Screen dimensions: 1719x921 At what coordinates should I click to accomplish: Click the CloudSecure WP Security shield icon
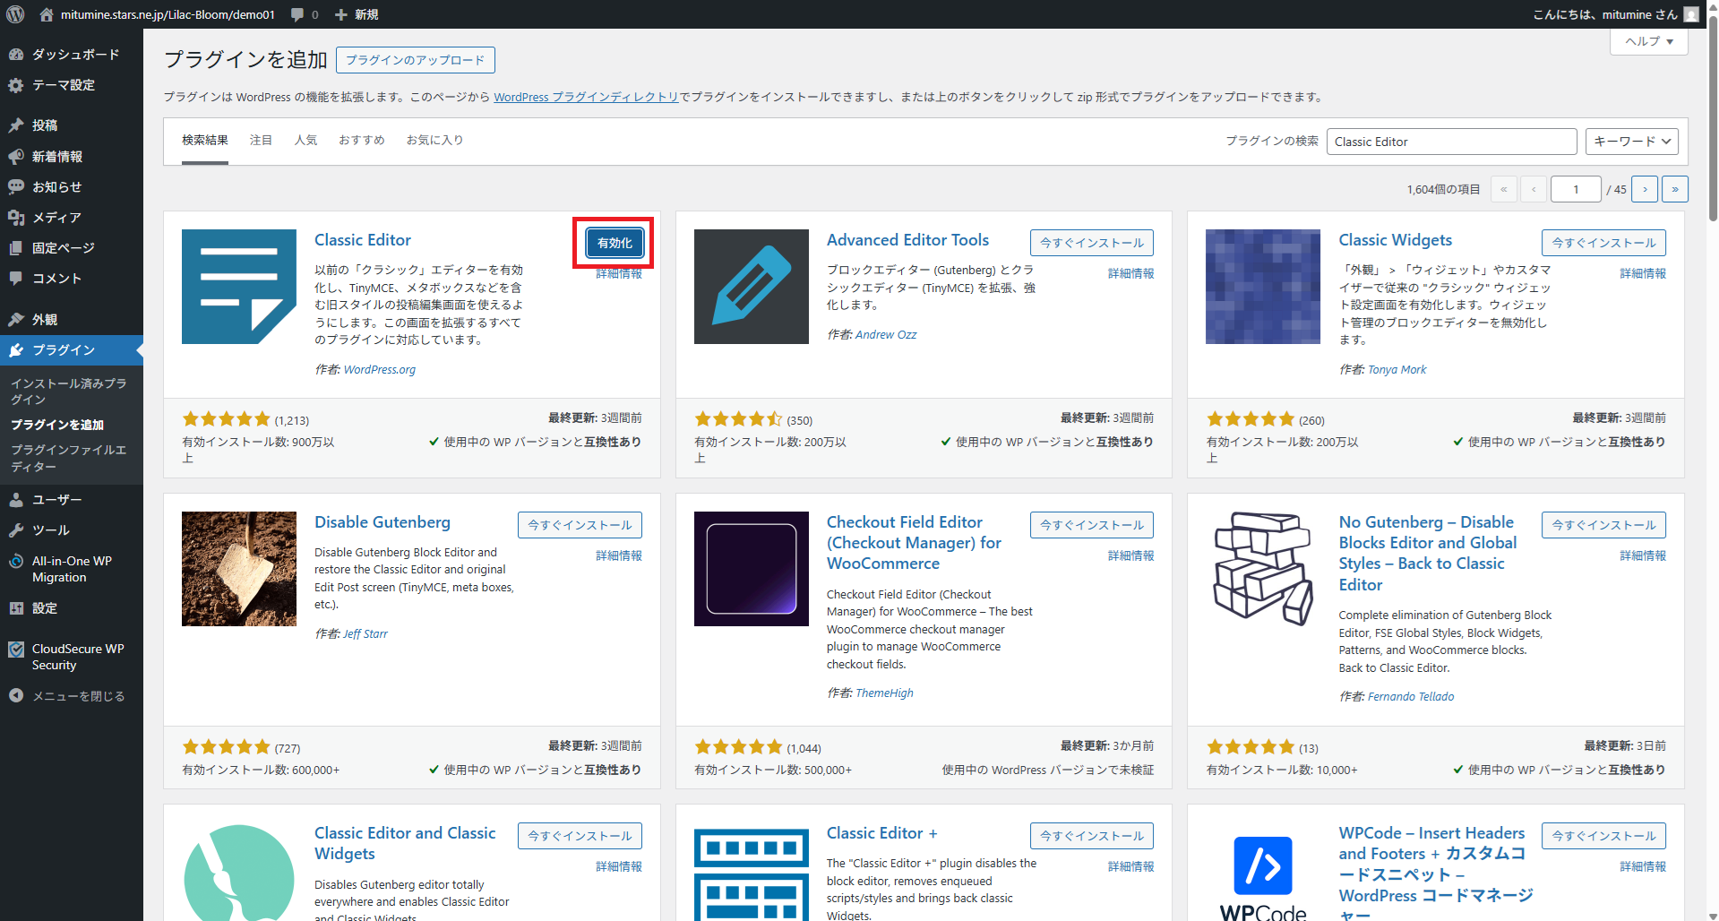click(16, 650)
